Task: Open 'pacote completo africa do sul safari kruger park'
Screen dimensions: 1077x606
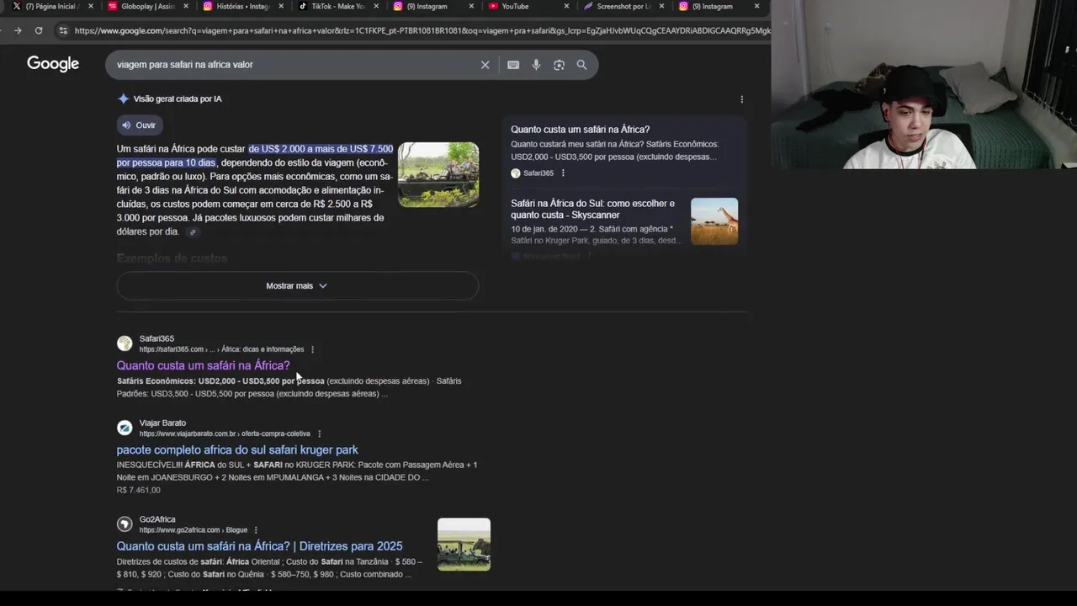Action: pyautogui.click(x=237, y=449)
